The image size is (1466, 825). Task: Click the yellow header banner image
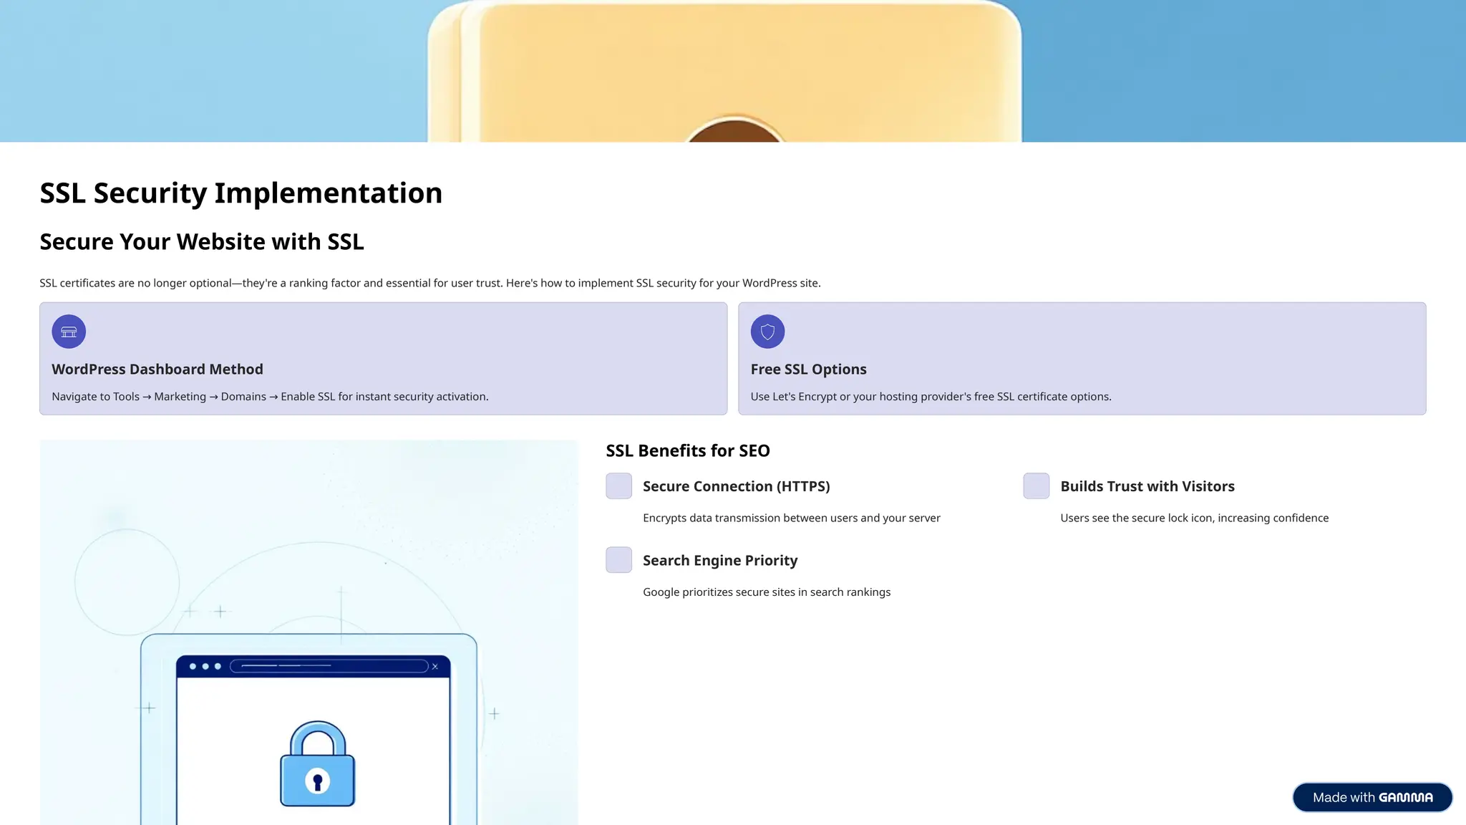click(x=724, y=72)
